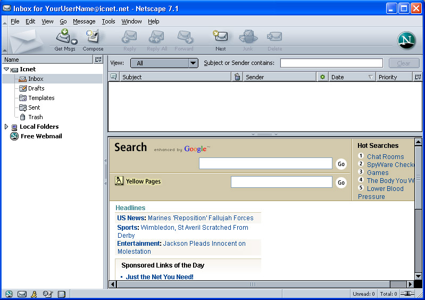Toggle sort order on Date column
Screen dimensions: 425x300
tap(351, 77)
